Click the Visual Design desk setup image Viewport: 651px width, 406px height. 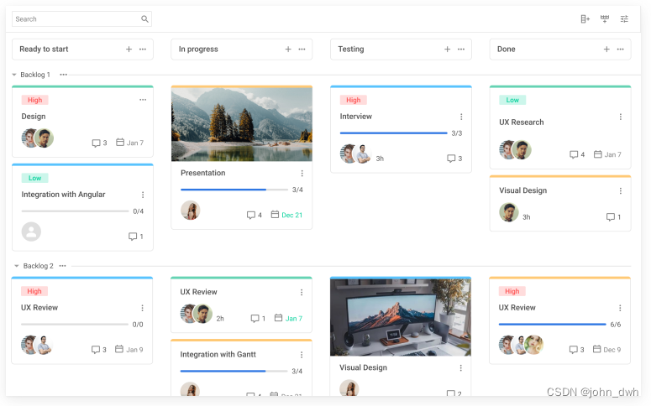(x=401, y=318)
